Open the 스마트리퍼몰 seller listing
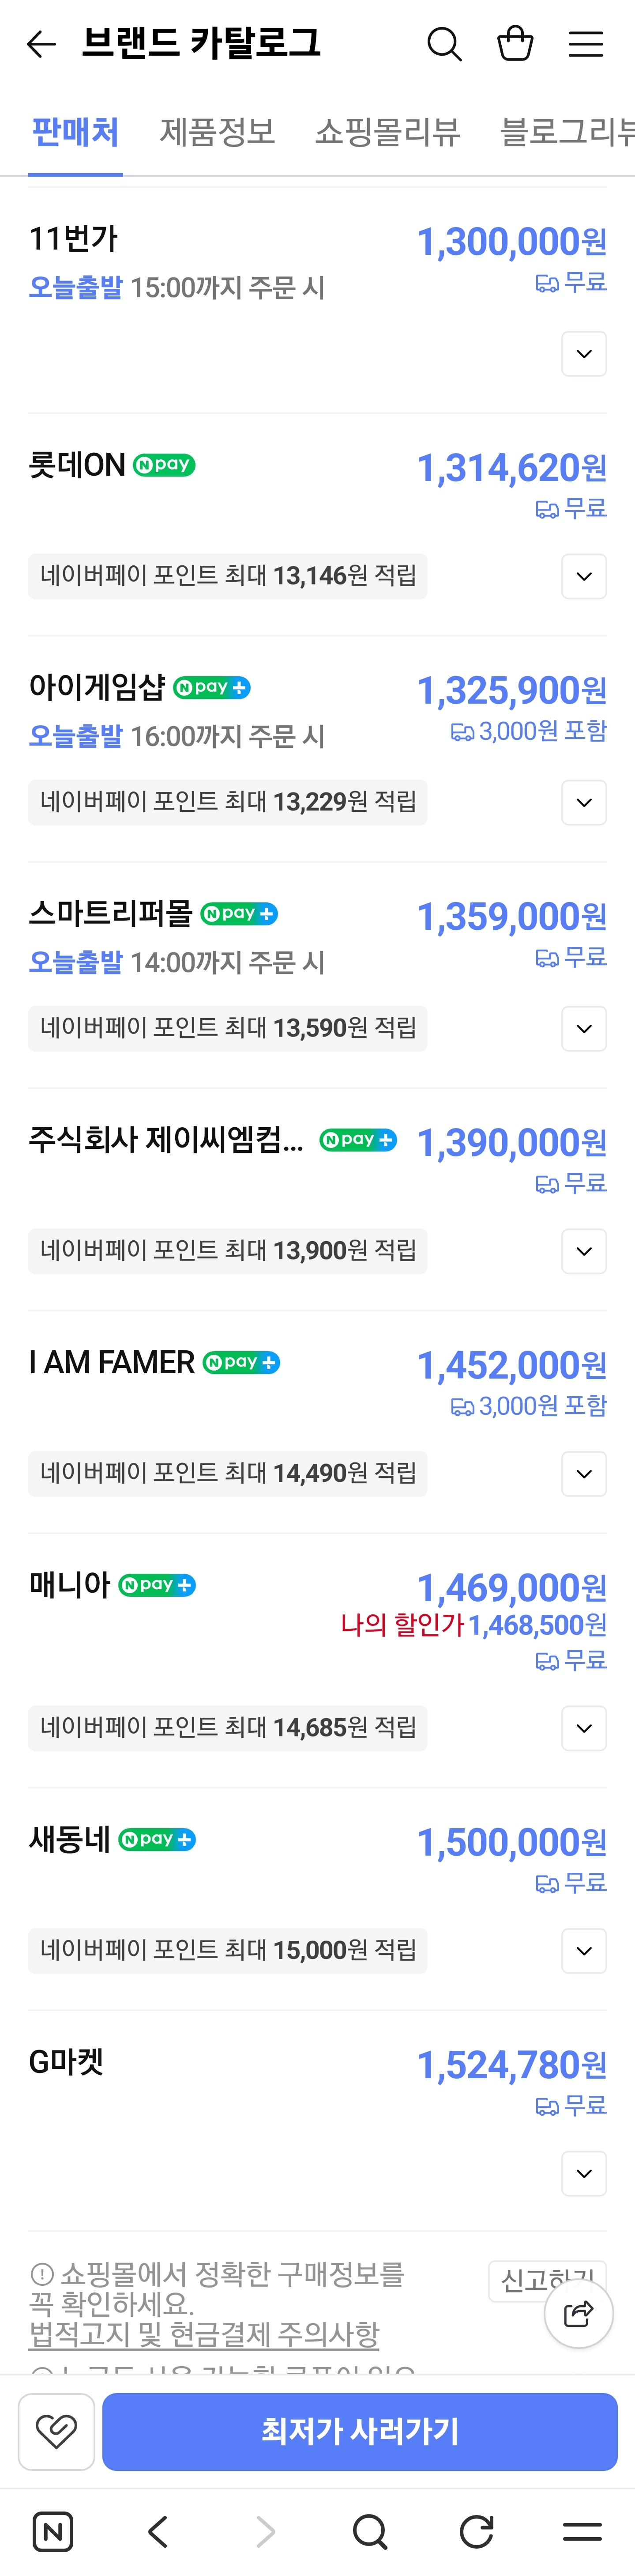Image resolution: width=635 pixels, height=2576 pixels. (110, 913)
